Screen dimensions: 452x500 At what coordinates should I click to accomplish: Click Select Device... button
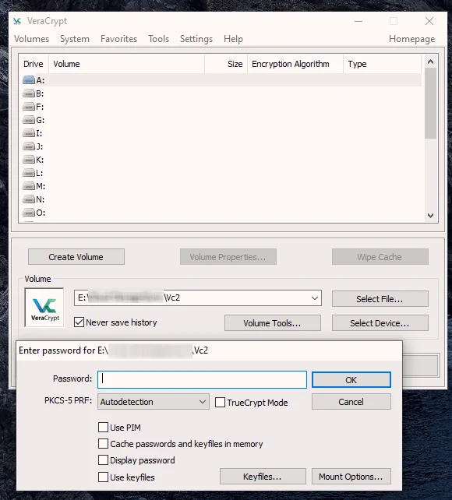coord(380,323)
